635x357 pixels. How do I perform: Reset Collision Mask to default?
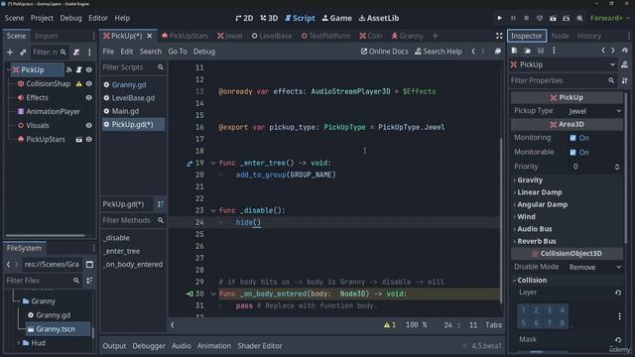pyautogui.click(x=618, y=339)
